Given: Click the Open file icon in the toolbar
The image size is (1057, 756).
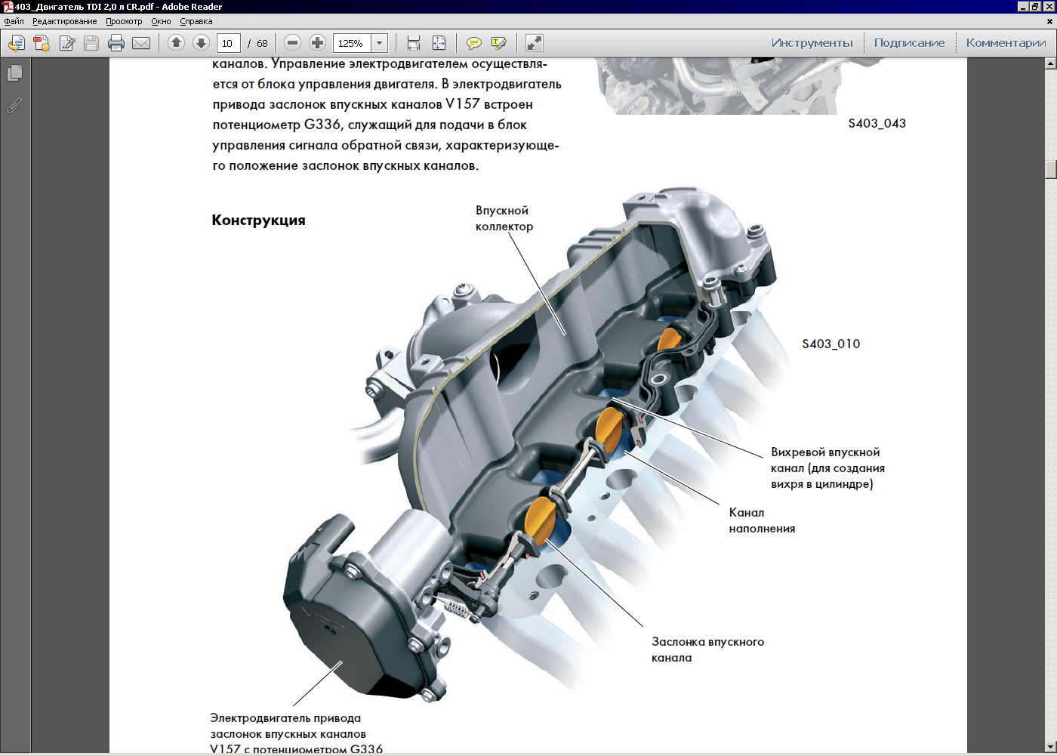Looking at the screenshot, I should pyautogui.click(x=17, y=43).
